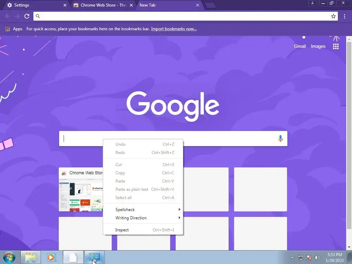This screenshot has height=264, width=352.
Task: Click the volume speaker tray icon
Action: [317, 257]
